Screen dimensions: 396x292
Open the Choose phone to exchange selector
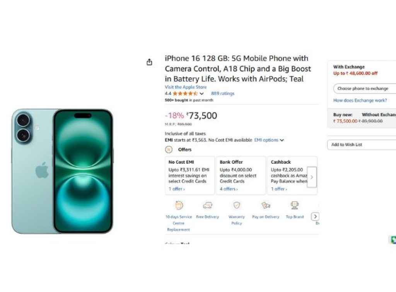[364, 88]
